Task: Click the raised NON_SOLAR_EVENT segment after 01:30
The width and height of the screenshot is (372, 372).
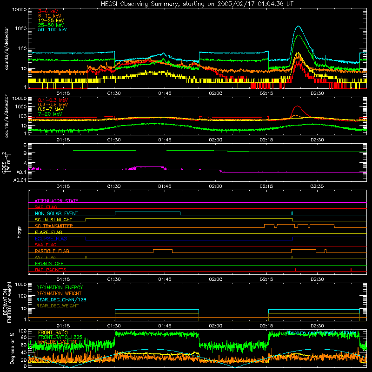Action: pyautogui.click(x=147, y=212)
